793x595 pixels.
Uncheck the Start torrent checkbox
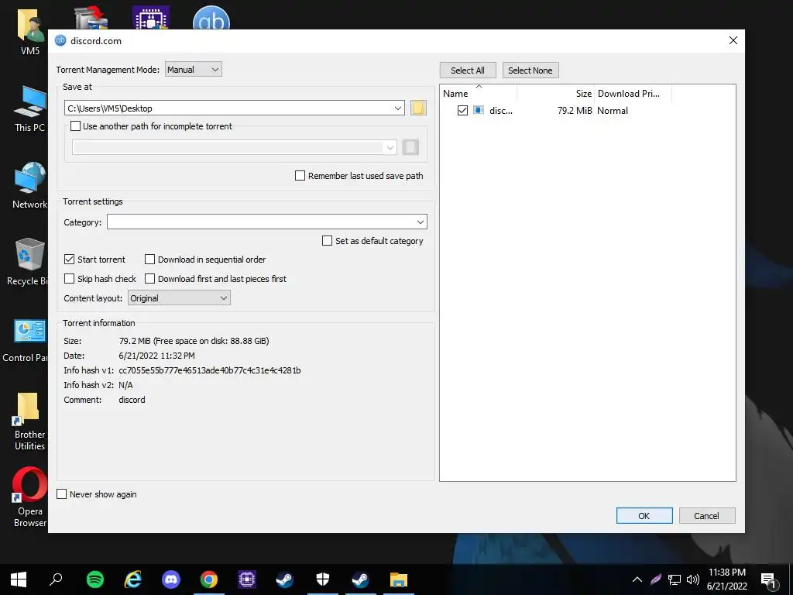click(x=69, y=259)
